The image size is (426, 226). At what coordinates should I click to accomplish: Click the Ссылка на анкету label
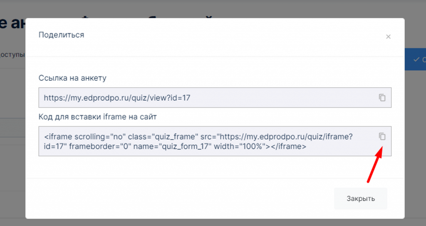tap(72, 78)
